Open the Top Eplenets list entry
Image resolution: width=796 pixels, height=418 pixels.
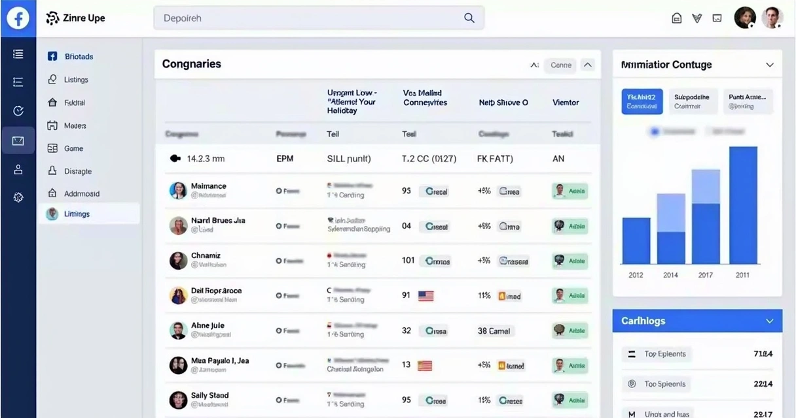656,354
